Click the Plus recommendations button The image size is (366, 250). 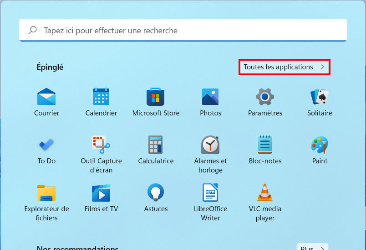tap(312, 247)
